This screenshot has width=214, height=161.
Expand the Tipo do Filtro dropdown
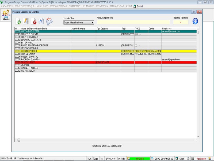[x=93, y=23]
